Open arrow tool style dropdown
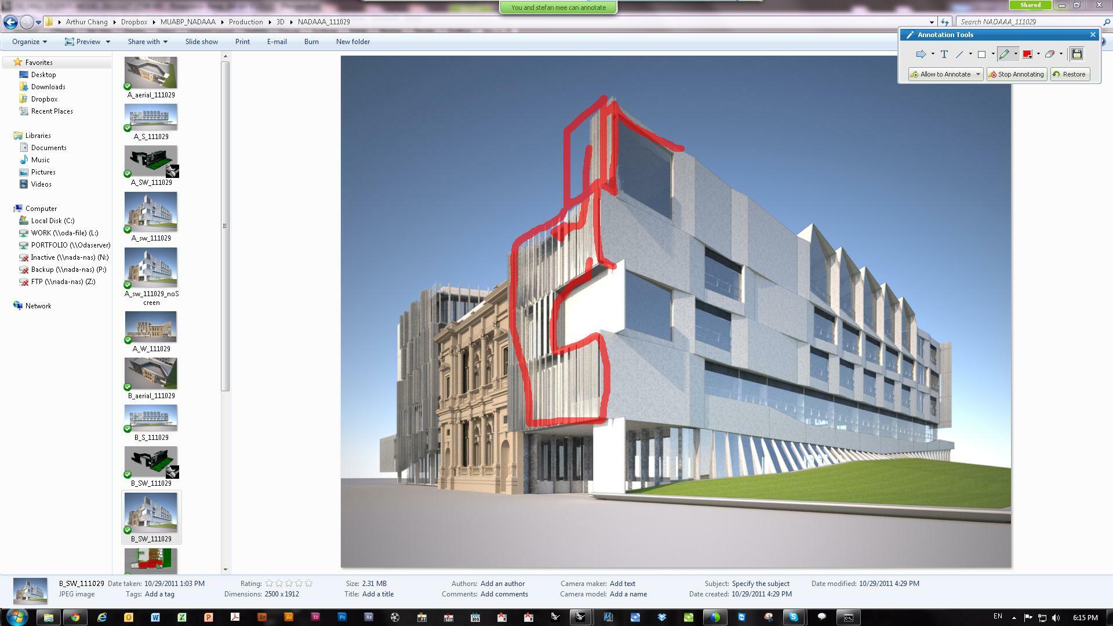This screenshot has width=1113, height=626. (932, 54)
